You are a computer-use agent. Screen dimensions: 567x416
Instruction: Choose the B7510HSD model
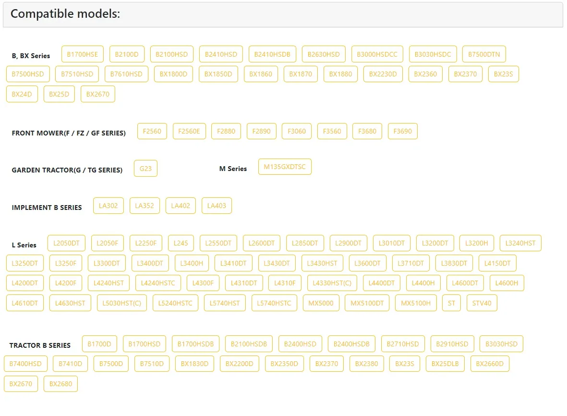(77, 74)
